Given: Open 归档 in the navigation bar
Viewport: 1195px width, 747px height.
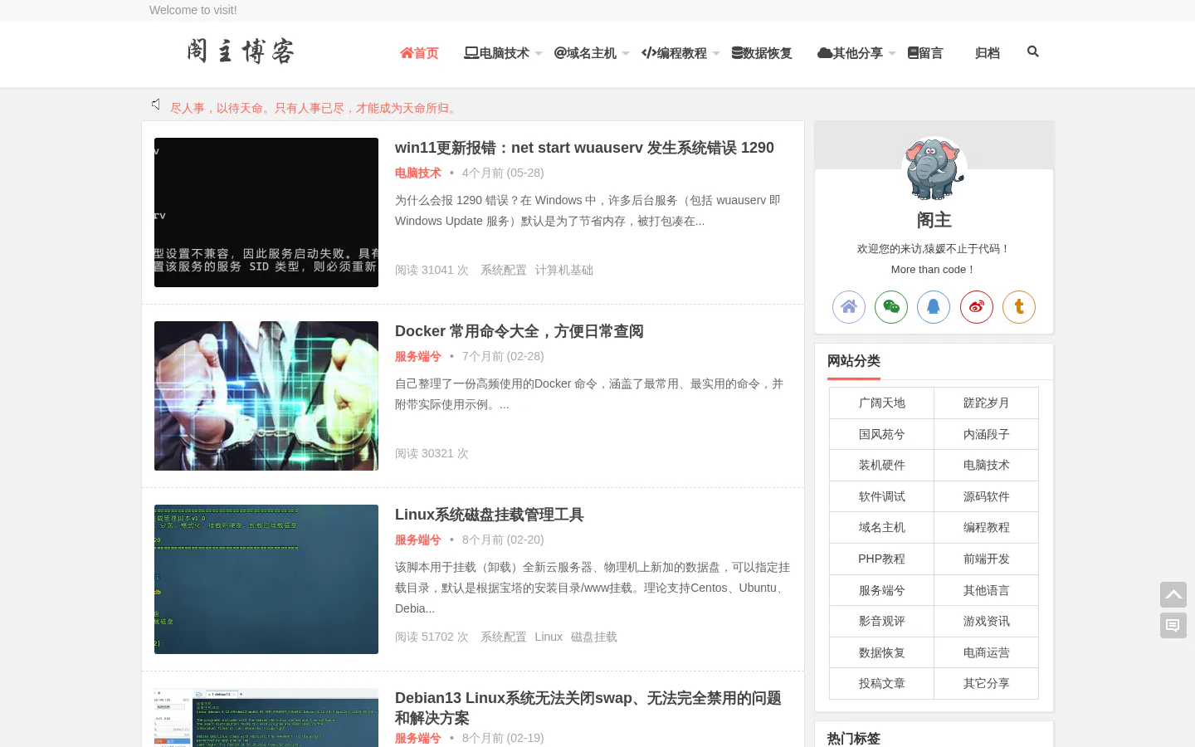Looking at the screenshot, I should tap(988, 53).
